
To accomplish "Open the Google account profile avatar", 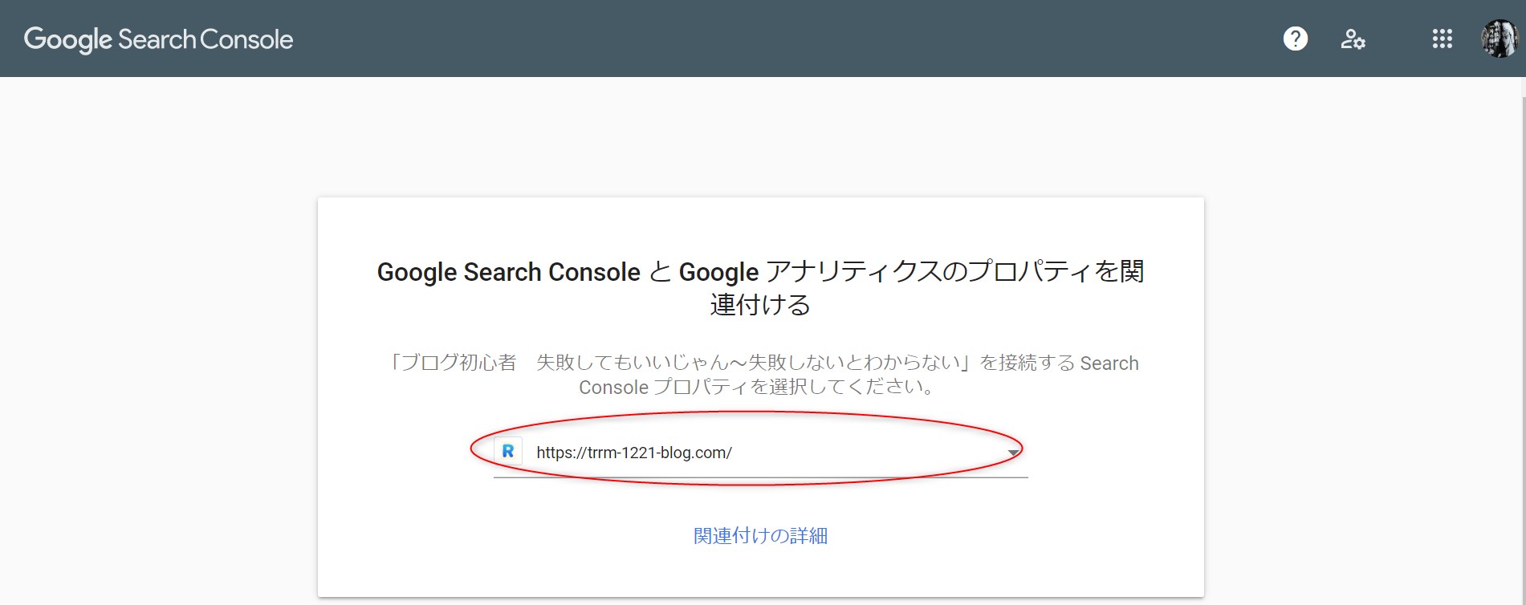I will [x=1499, y=39].
